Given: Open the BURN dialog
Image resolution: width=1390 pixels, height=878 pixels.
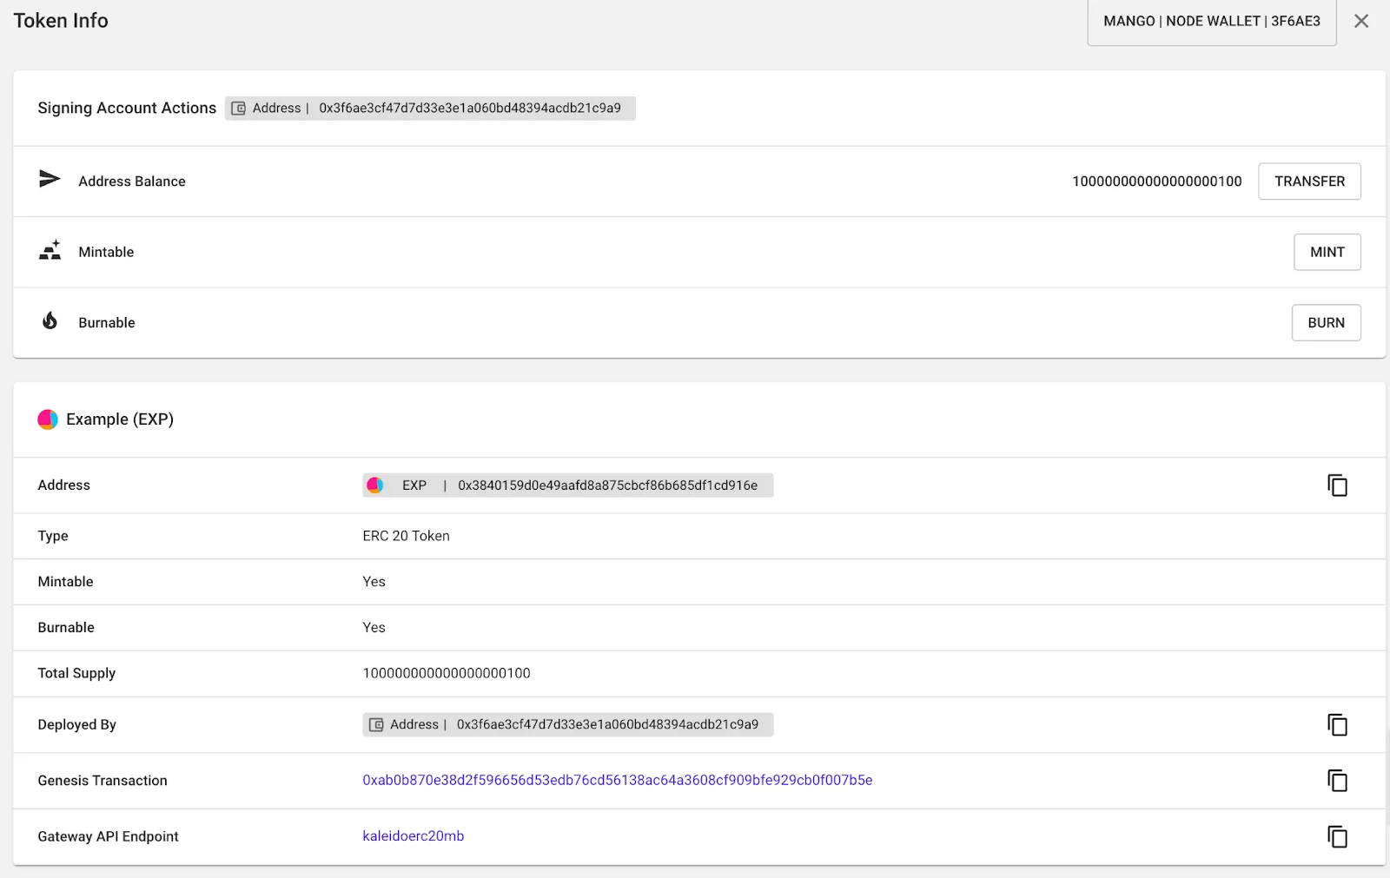Looking at the screenshot, I should click(x=1326, y=322).
